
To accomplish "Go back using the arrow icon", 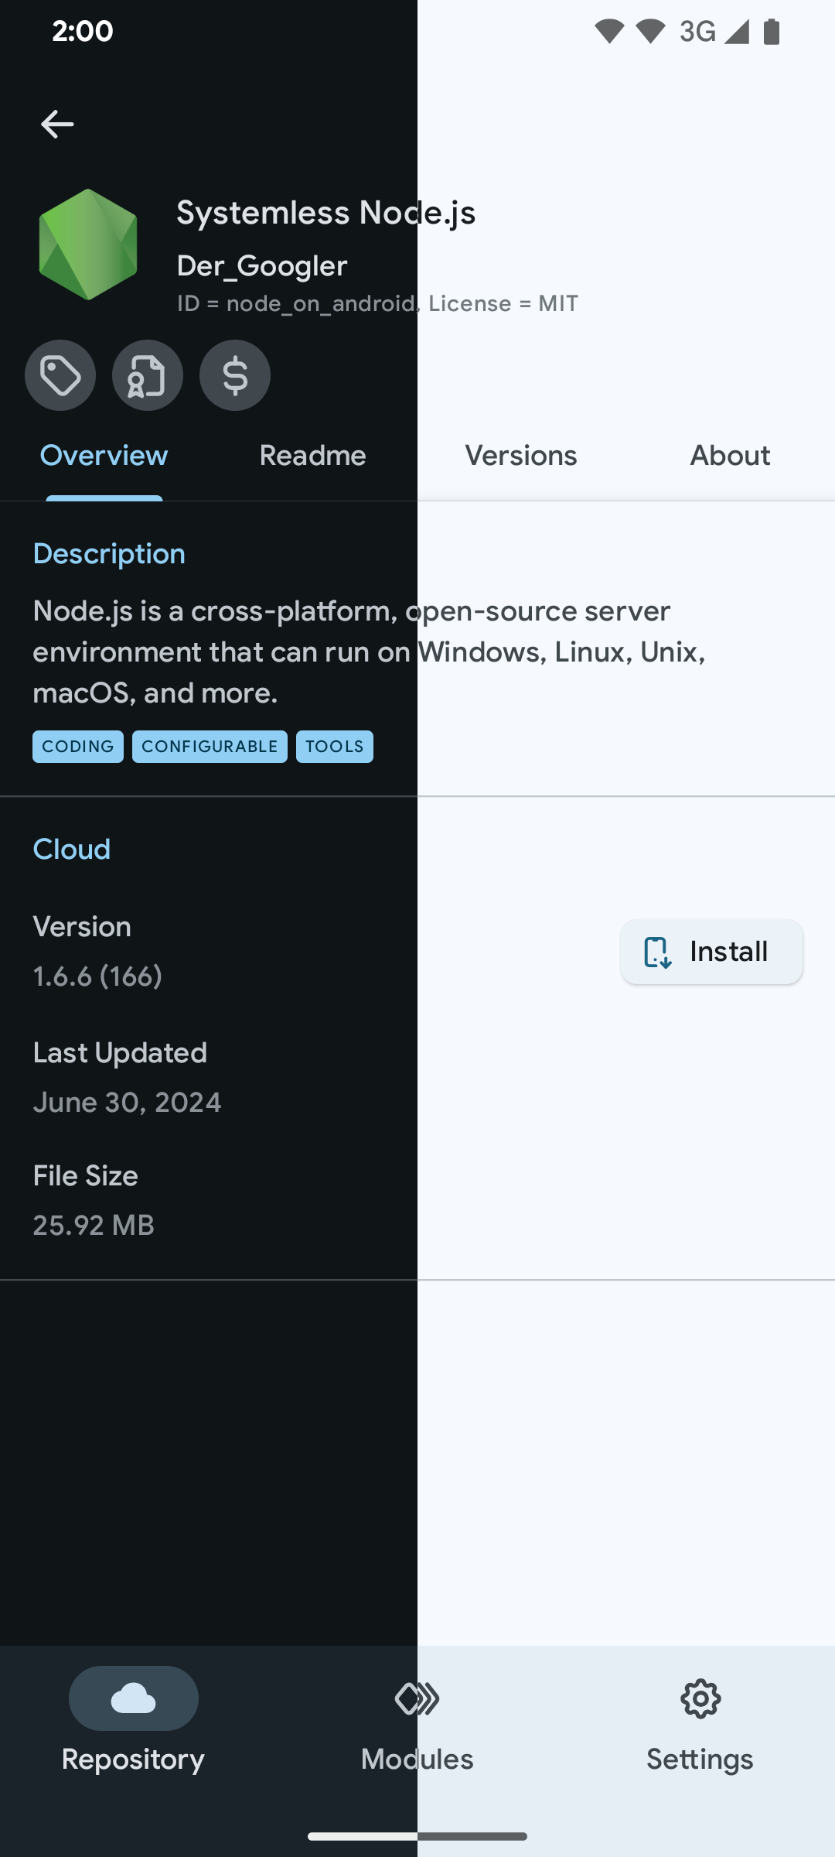I will (x=57, y=124).
